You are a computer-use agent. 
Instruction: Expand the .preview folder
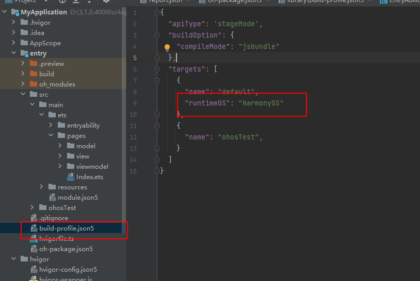[23, 63]
